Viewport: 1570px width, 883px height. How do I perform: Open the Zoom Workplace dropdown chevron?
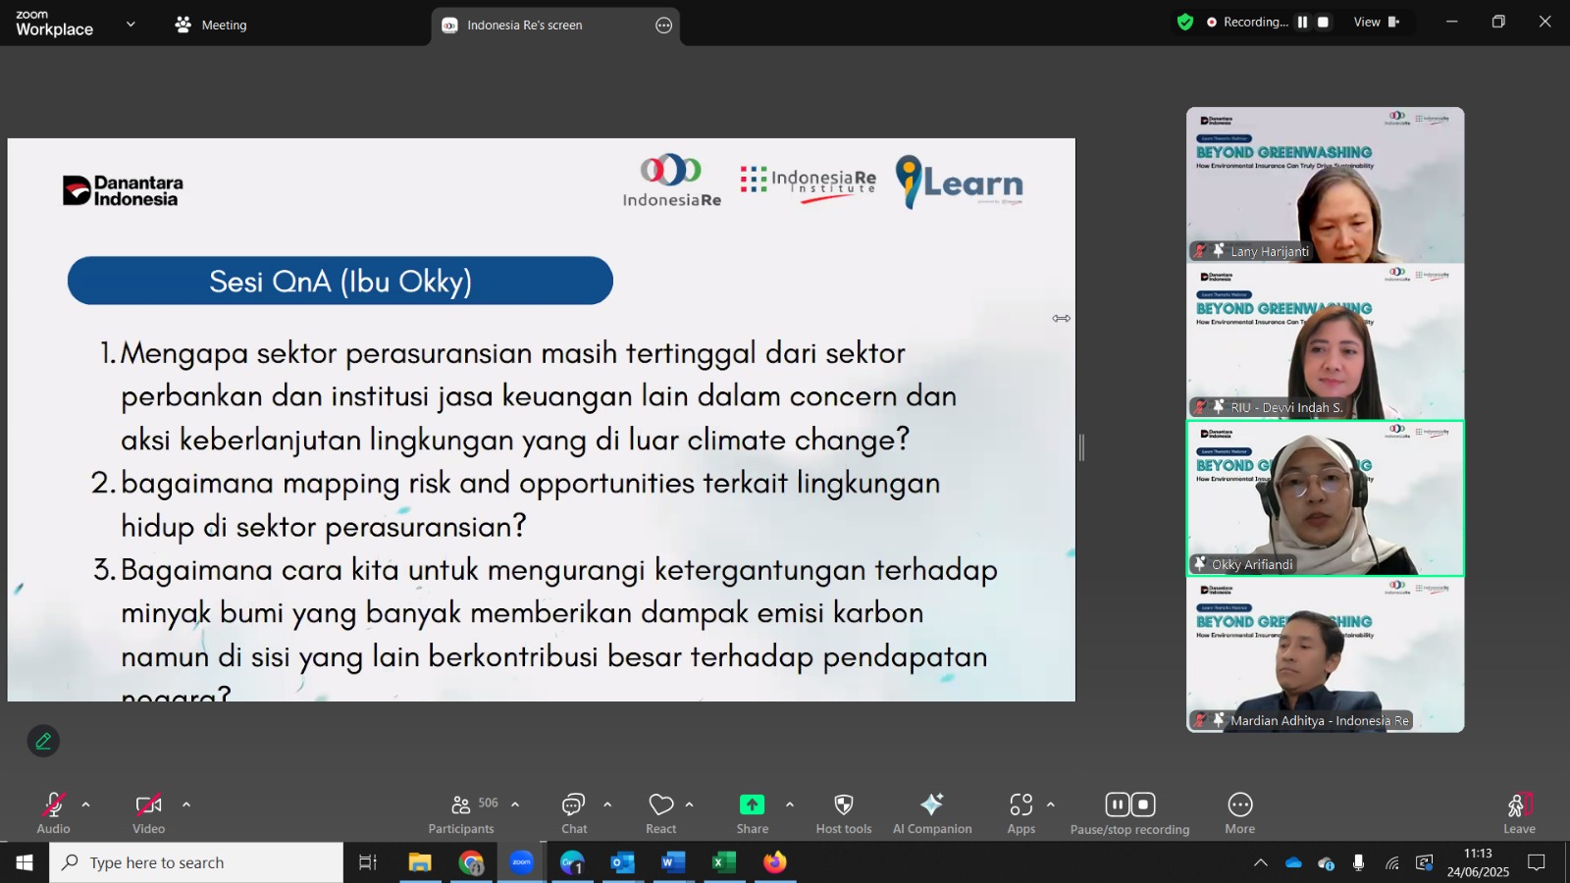(x=131, y=25)
